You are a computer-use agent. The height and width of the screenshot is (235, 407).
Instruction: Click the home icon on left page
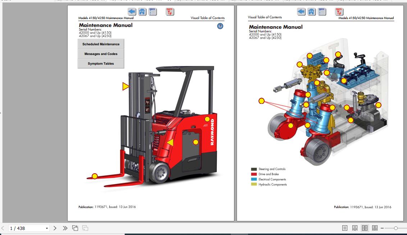(x=142, y=11)
